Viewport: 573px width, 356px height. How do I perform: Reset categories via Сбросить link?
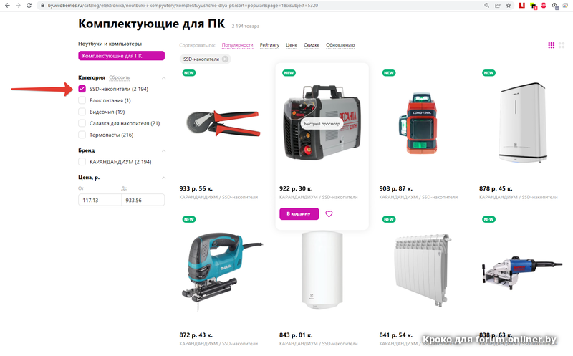point(119,77)
